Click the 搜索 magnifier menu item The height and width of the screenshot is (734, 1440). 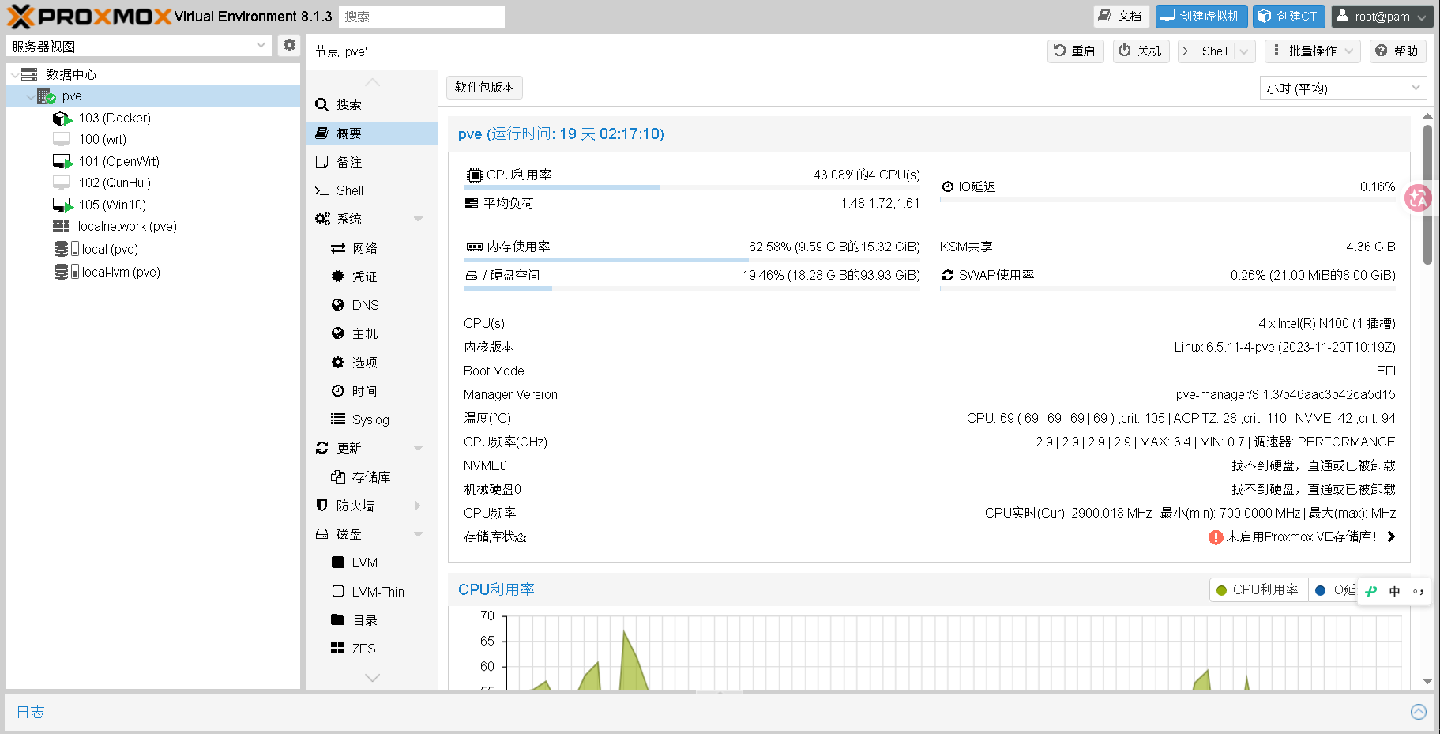tap(371, 104)
